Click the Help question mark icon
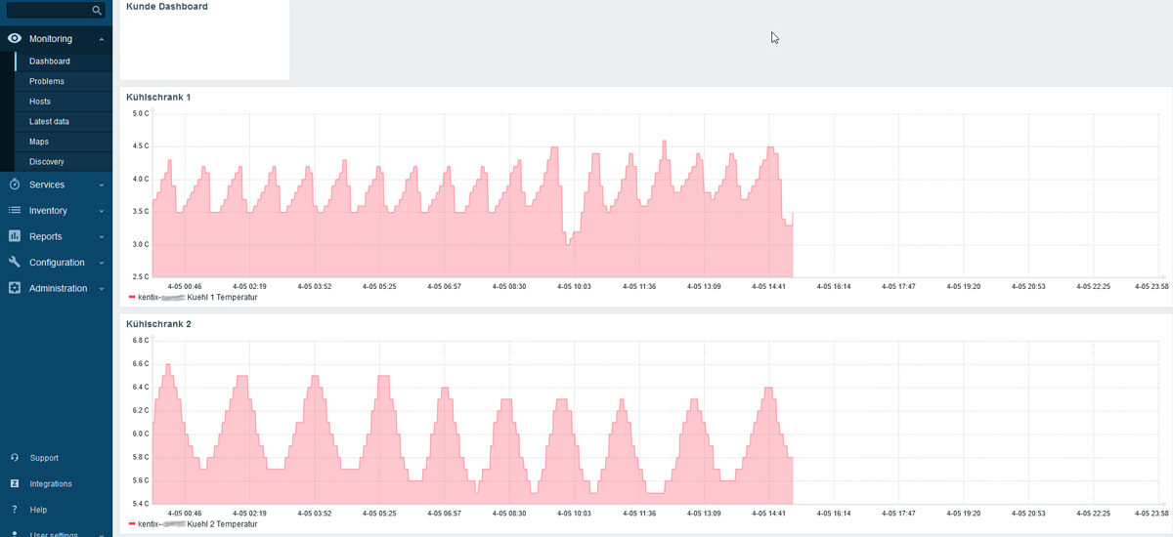 point(14,510)
